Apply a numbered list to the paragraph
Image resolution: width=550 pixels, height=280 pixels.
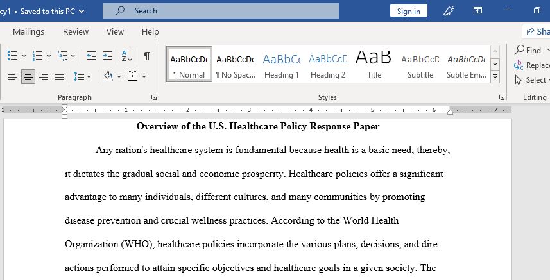coord(37,55)
